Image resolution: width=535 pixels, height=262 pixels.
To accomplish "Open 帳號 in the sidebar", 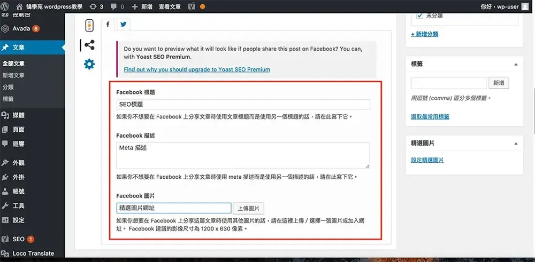I will click(33, 192).
